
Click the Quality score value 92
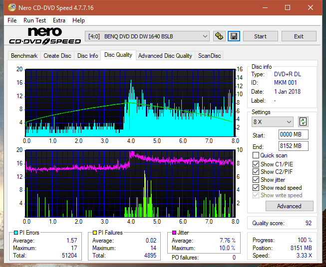pos(309,223)
